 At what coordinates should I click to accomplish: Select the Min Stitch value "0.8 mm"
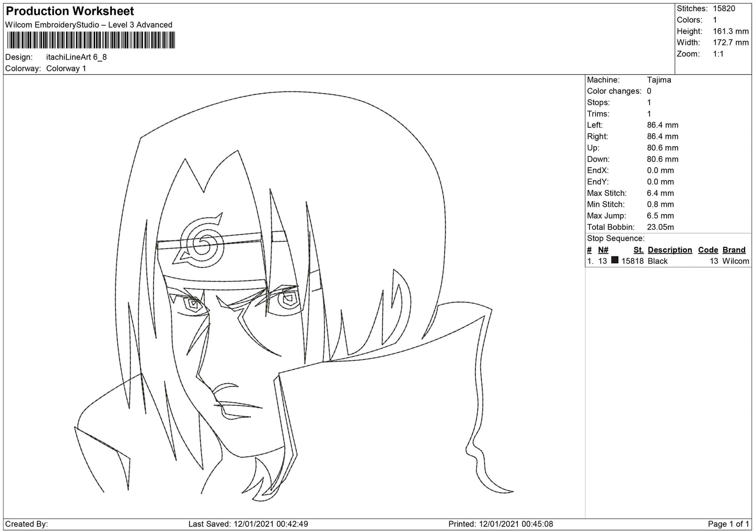point(660,204)
